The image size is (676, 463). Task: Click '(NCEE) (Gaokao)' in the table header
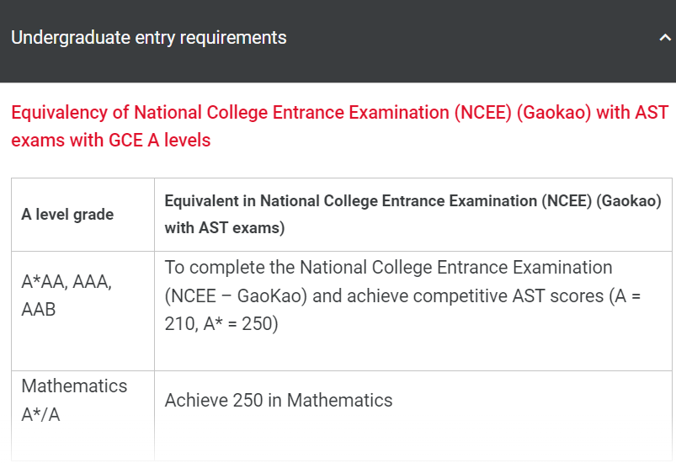click(x=601, y=201)
